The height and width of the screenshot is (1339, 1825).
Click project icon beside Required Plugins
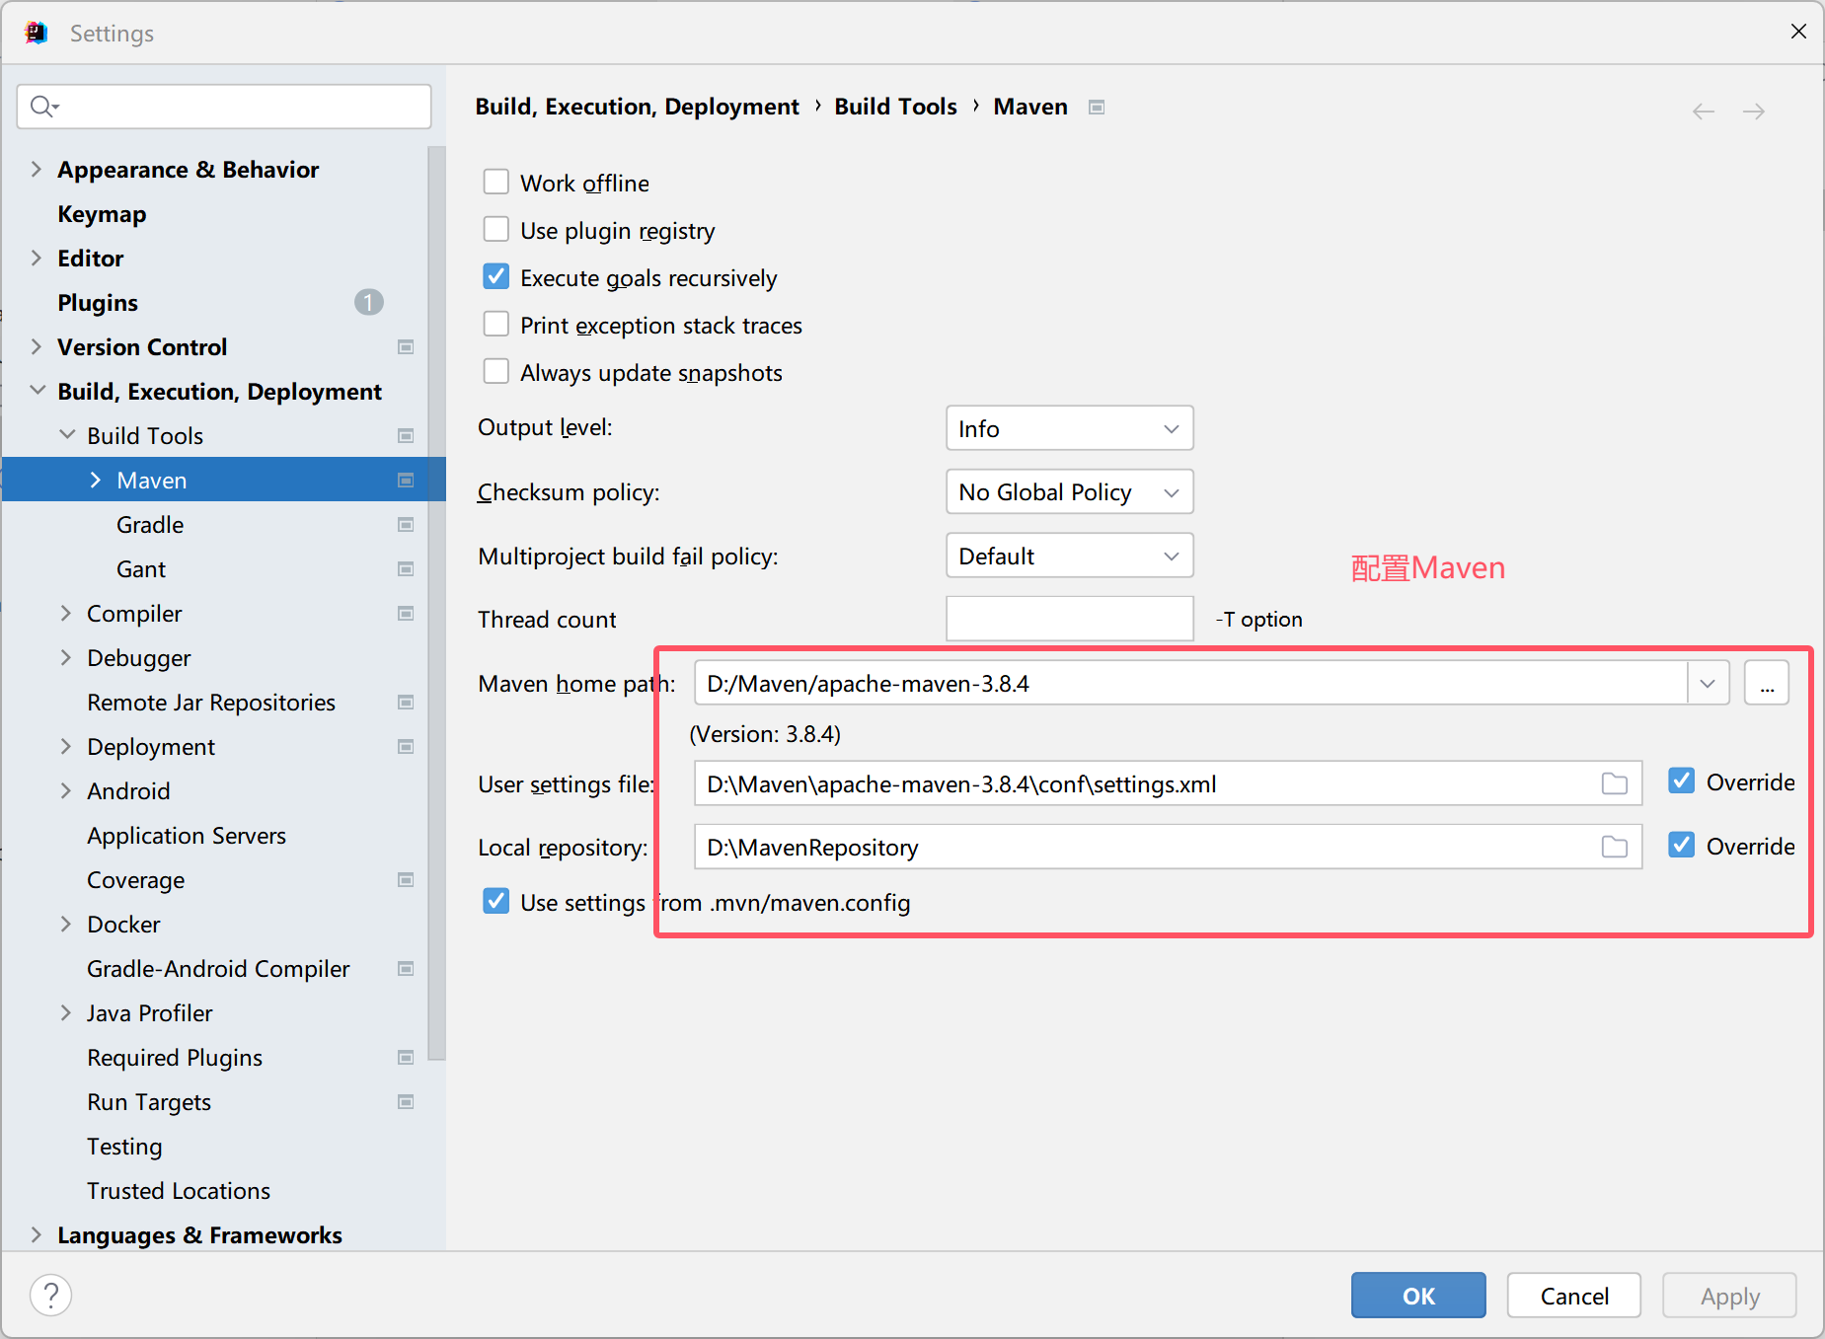pyautogui.click(x=405, y=1058)
